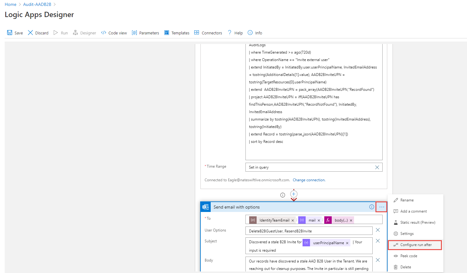Click the info icon beside the plus connector
Screen dimensions: 467x273
[x=283, y=195]
